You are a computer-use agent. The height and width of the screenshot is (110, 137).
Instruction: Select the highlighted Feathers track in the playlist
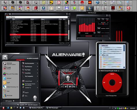click(39, 35)
